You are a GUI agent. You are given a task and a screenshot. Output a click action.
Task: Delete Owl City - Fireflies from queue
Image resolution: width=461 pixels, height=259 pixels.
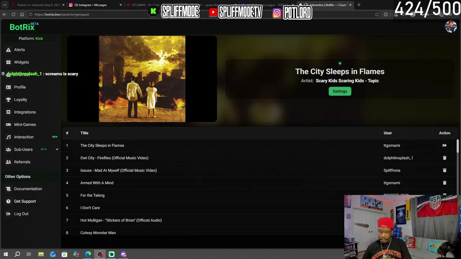(444, 158)
